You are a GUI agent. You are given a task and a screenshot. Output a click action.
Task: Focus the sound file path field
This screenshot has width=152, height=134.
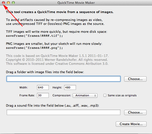64,112
